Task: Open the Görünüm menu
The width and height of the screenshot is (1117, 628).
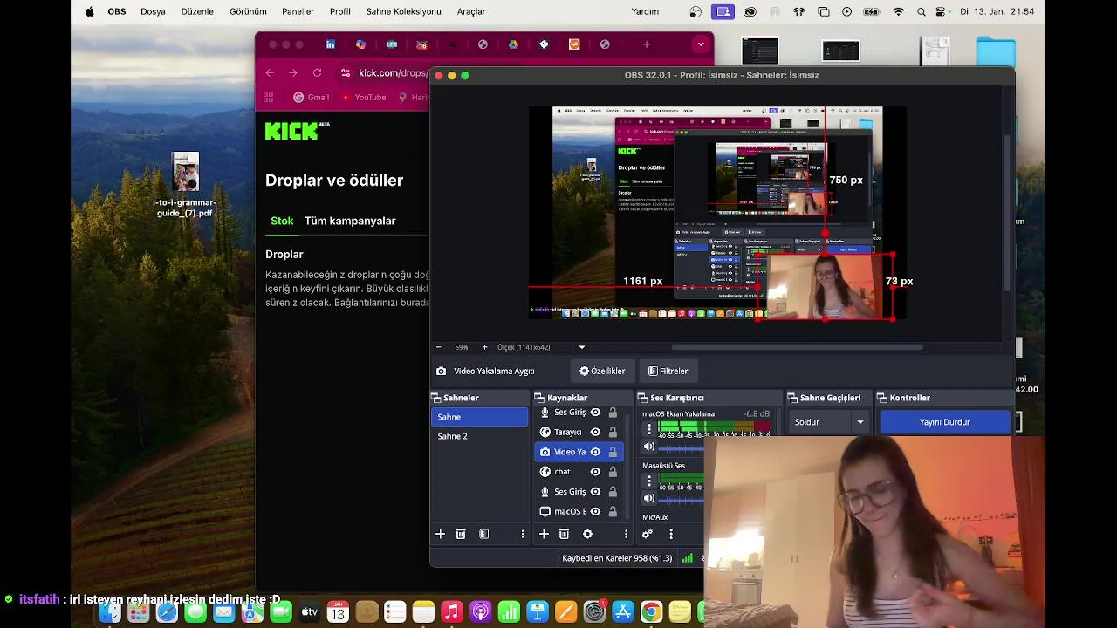Action: click(248, 11)
